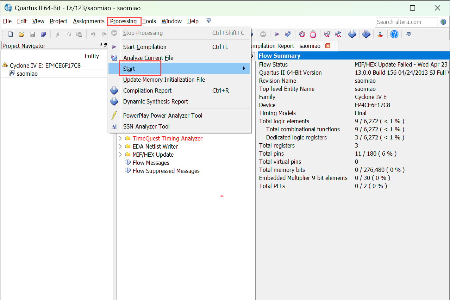Choose Start Compilation menu entry

tap(179, 47)
